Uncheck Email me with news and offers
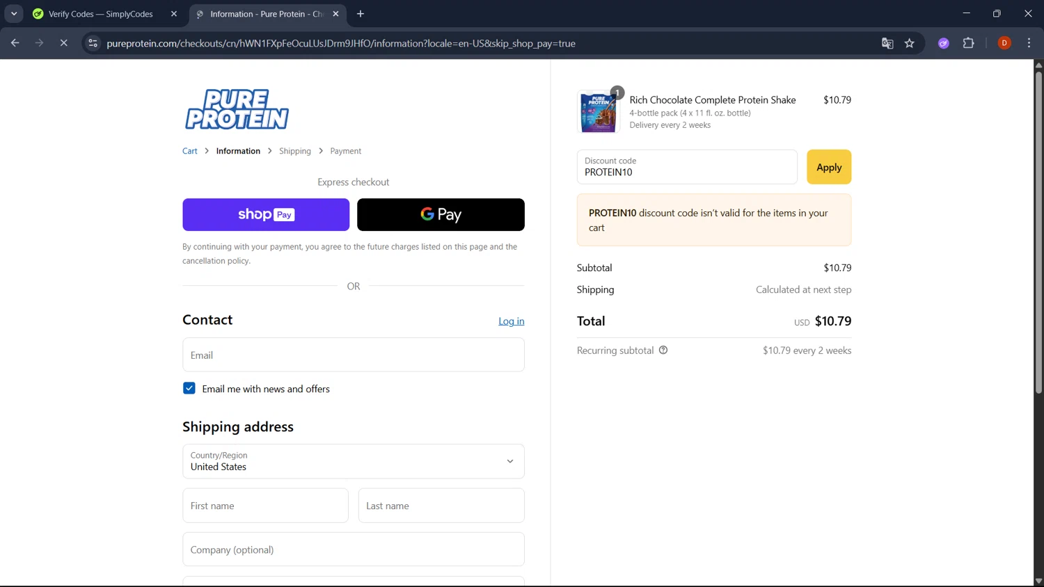Viewport: 1044px width, 587px height. pyautogui.click(x=189, y=388)
